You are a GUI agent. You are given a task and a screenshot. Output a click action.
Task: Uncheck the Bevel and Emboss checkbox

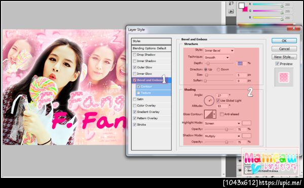[x=135, y=80]
